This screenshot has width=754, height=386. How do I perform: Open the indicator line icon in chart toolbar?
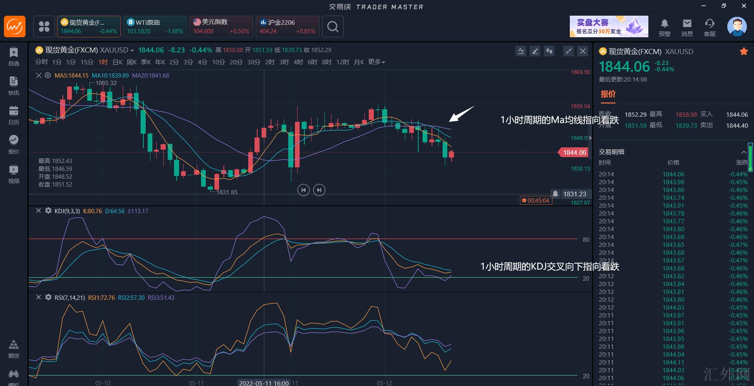point(521,51)
